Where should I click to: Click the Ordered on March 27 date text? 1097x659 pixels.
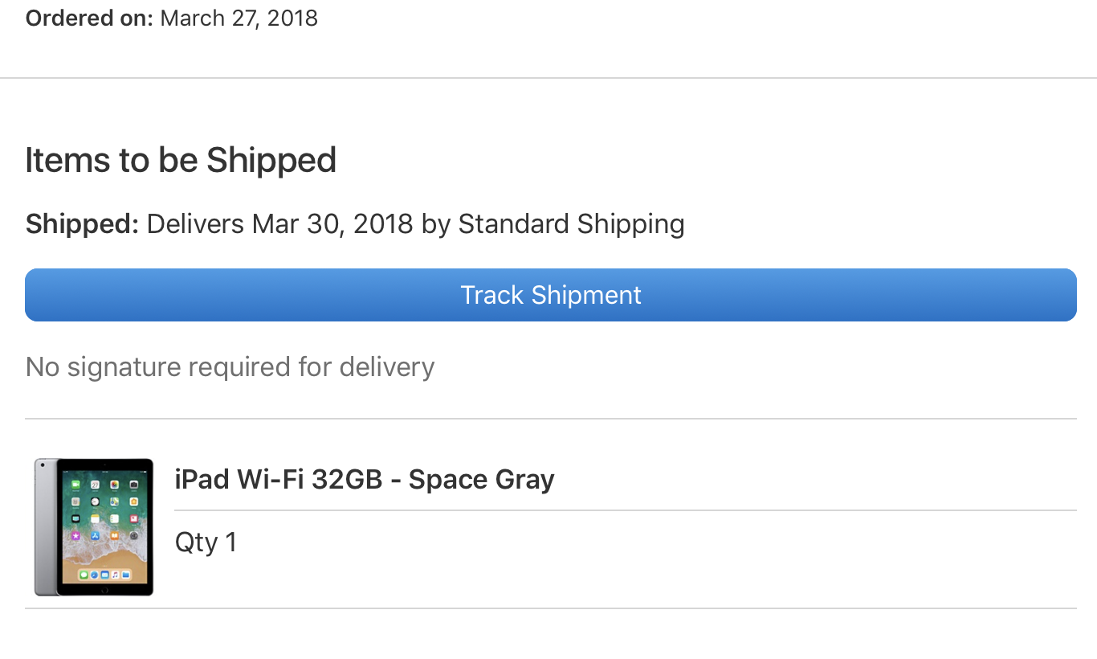(x=171, y=18)
